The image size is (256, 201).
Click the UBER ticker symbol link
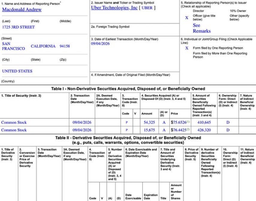pyautogui.click(x=147, y=8)
